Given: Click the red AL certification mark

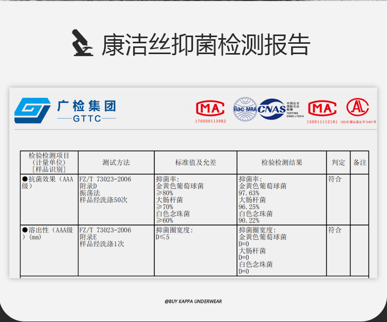Looking at the screenshot, I should coord(358,107).
